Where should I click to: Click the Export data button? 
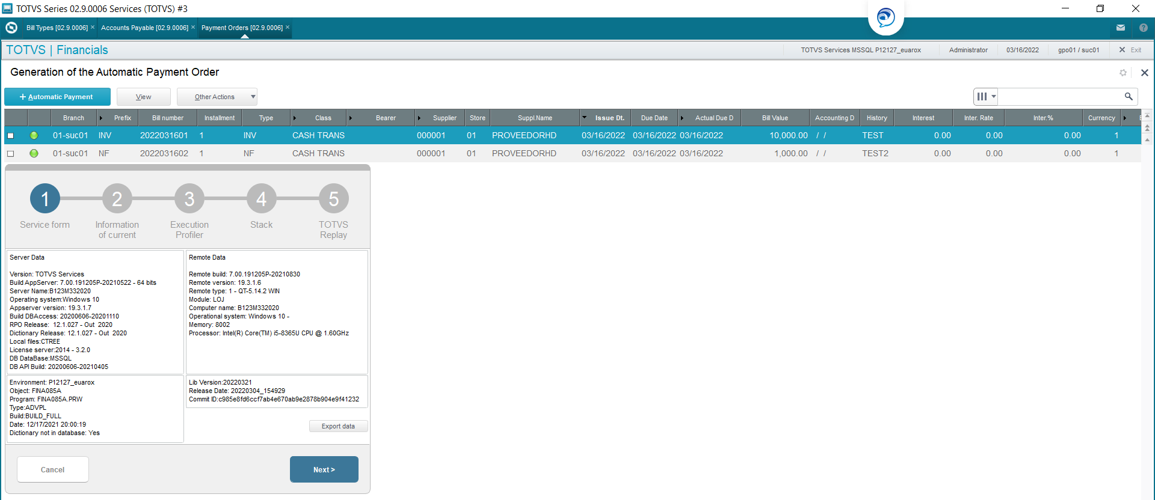(x=338, y=426)
